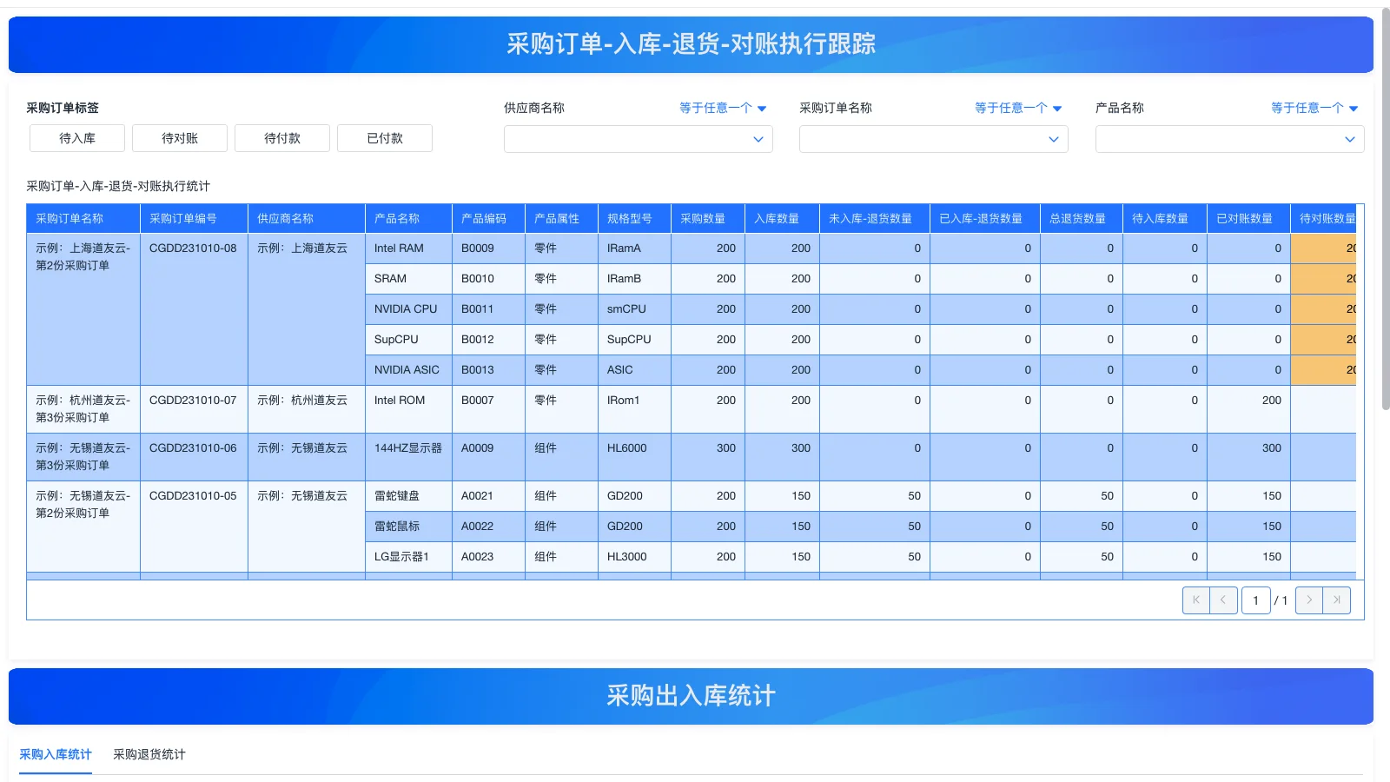Expand the 产品名称 selection dropdown

[1228, 139]
